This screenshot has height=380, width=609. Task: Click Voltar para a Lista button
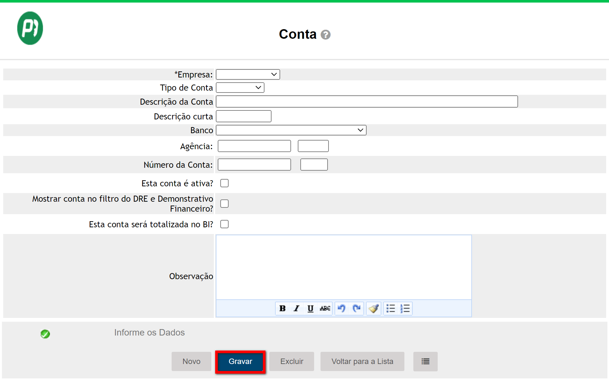point(362,361)
